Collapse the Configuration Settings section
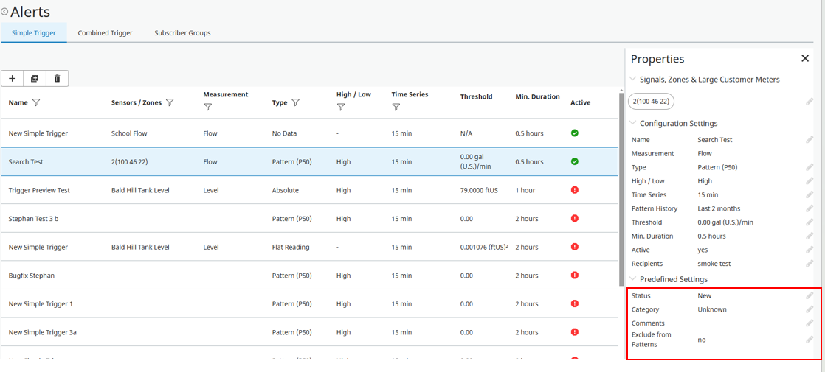Image resolution: width=825 pixels, height=372 pixels. click(x=632, y=124)
